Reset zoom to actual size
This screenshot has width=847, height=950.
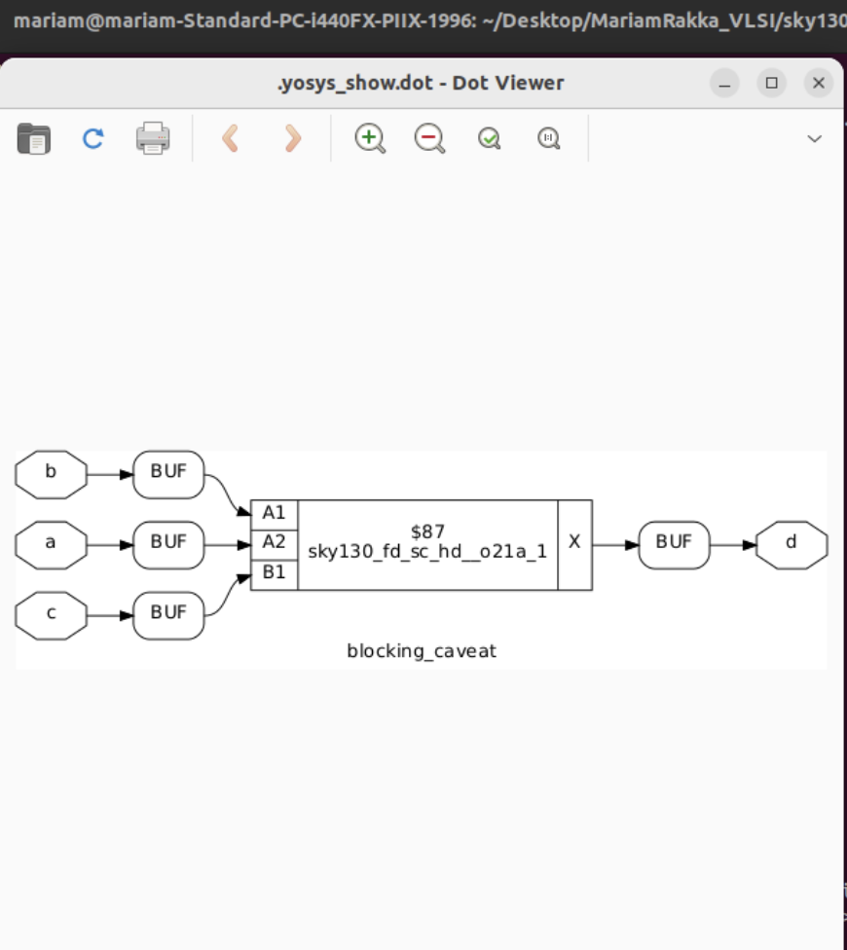click(548, 137)
